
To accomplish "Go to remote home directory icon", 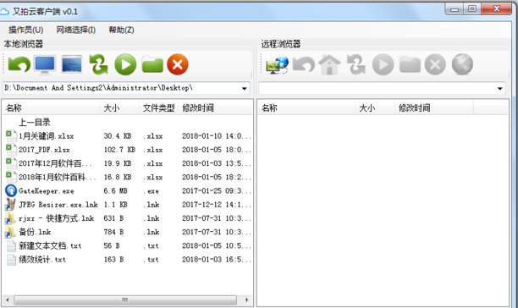I will 329,64.
